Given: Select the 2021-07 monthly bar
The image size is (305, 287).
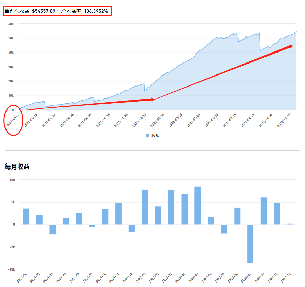Looking at the screenshot, I should click(x=66, y=221).
